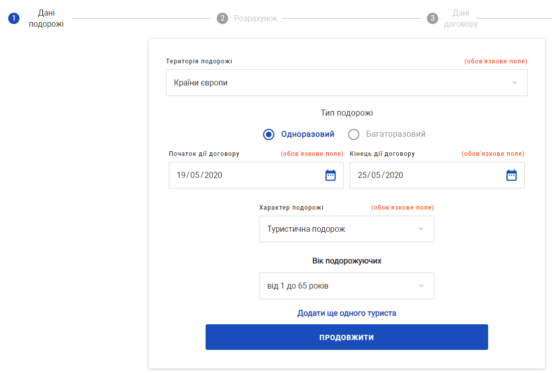Switch to the Розрахунок step label

[x=255, y=19]
